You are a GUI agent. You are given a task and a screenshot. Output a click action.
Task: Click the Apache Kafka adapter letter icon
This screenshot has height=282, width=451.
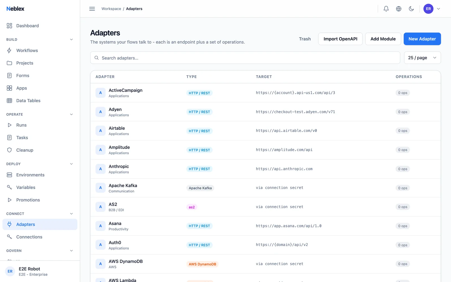pos(100,188)
